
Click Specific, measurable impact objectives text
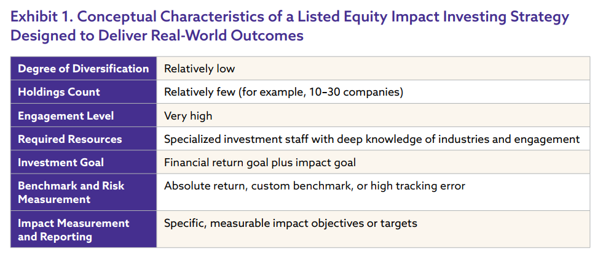tap(291, 223)
